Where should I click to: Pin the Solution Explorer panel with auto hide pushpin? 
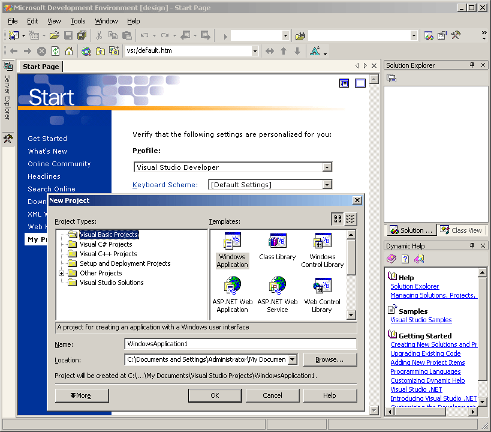point(472,65)
